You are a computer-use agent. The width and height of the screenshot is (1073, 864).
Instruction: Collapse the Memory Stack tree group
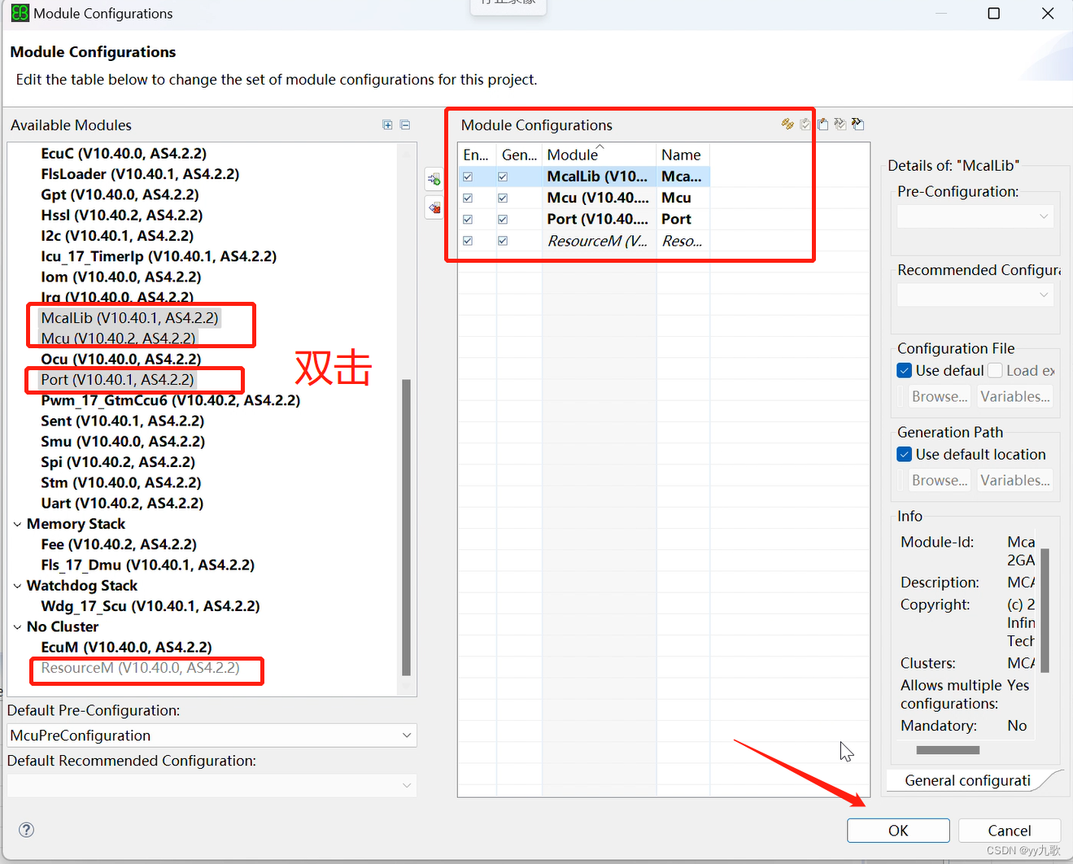coord(17,524)
